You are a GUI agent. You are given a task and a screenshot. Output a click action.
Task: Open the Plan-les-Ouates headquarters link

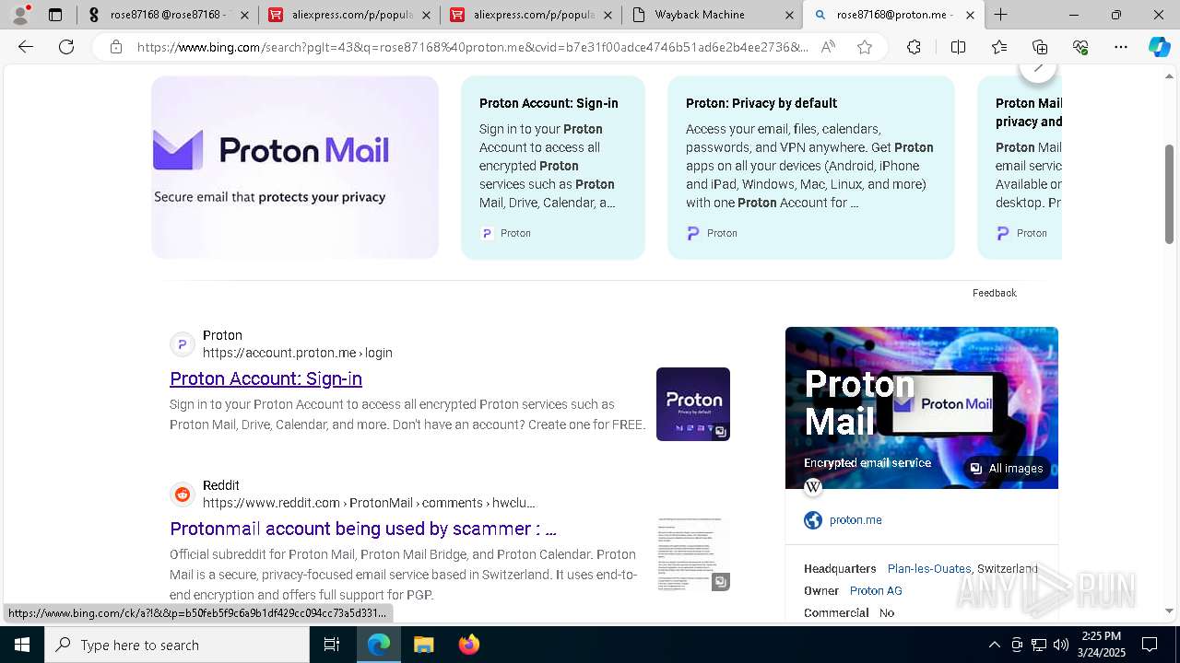click(929, 569)
